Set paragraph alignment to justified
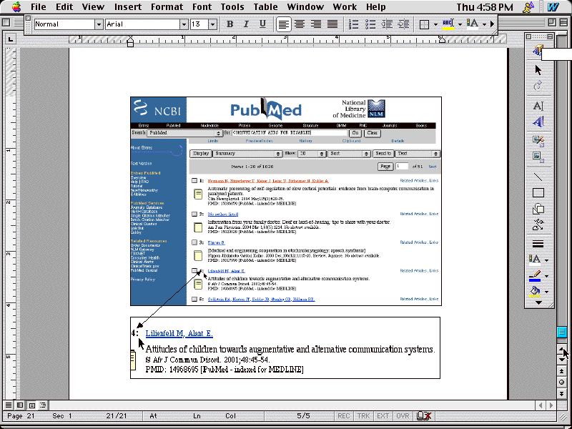This screenshot has width=572, height=429. (x=332, y=24)
